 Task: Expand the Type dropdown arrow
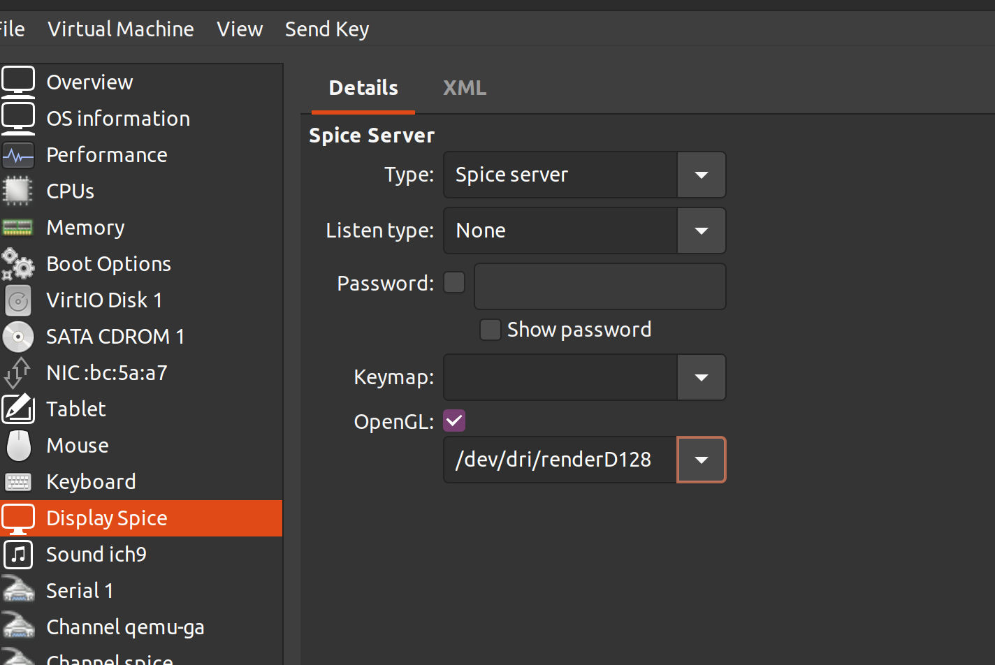(701, 175)
